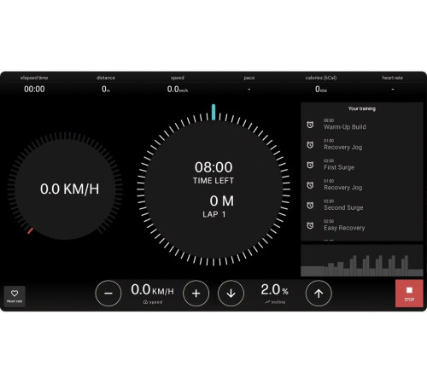This screenshot has width=427, height=384.
Task: Open the Heart rate button
Action: point(15,296)
